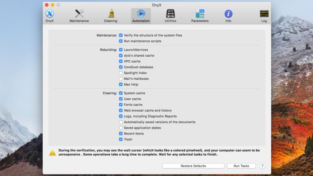Enable Automatically saved versions of the documents

tap(121, 122)
